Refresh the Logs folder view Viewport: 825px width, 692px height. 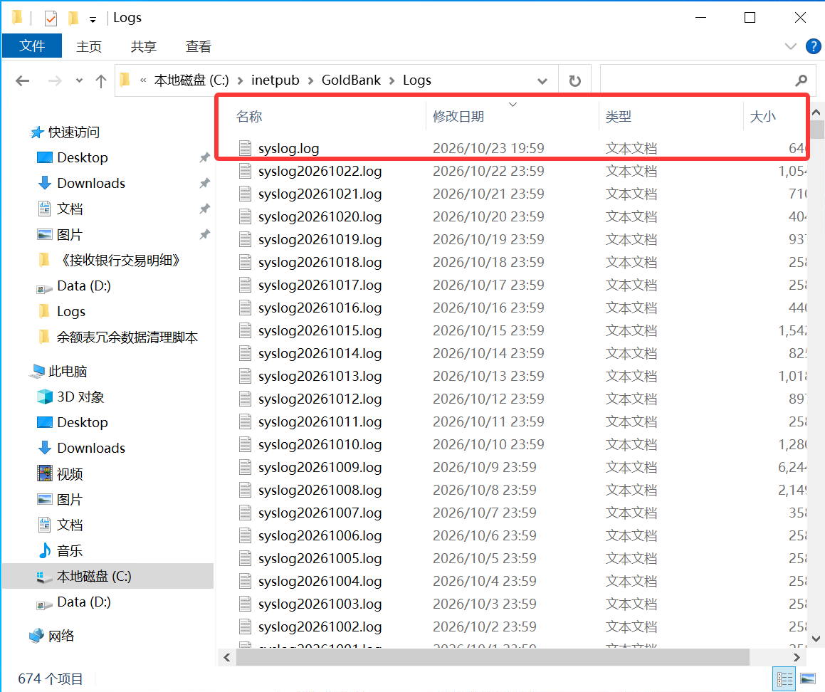point(574,80)
